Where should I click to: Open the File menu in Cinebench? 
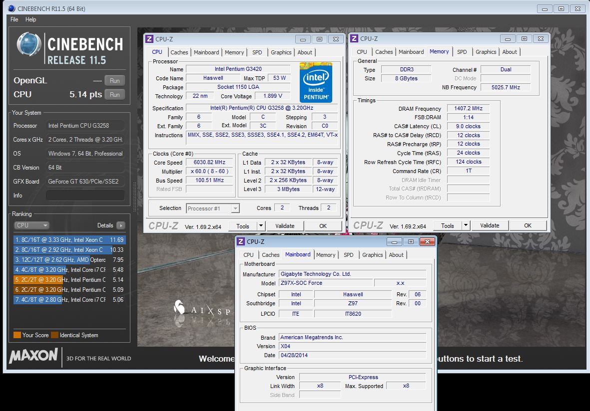pos(14,19)
